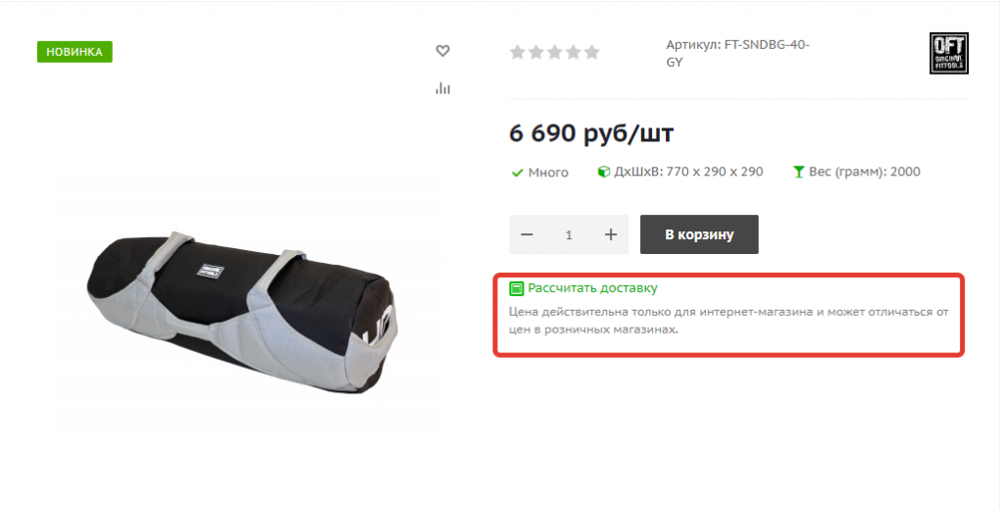Click the green checkmark availability icon
This screenshot has width=1004, height=509.
pos(518,173)
